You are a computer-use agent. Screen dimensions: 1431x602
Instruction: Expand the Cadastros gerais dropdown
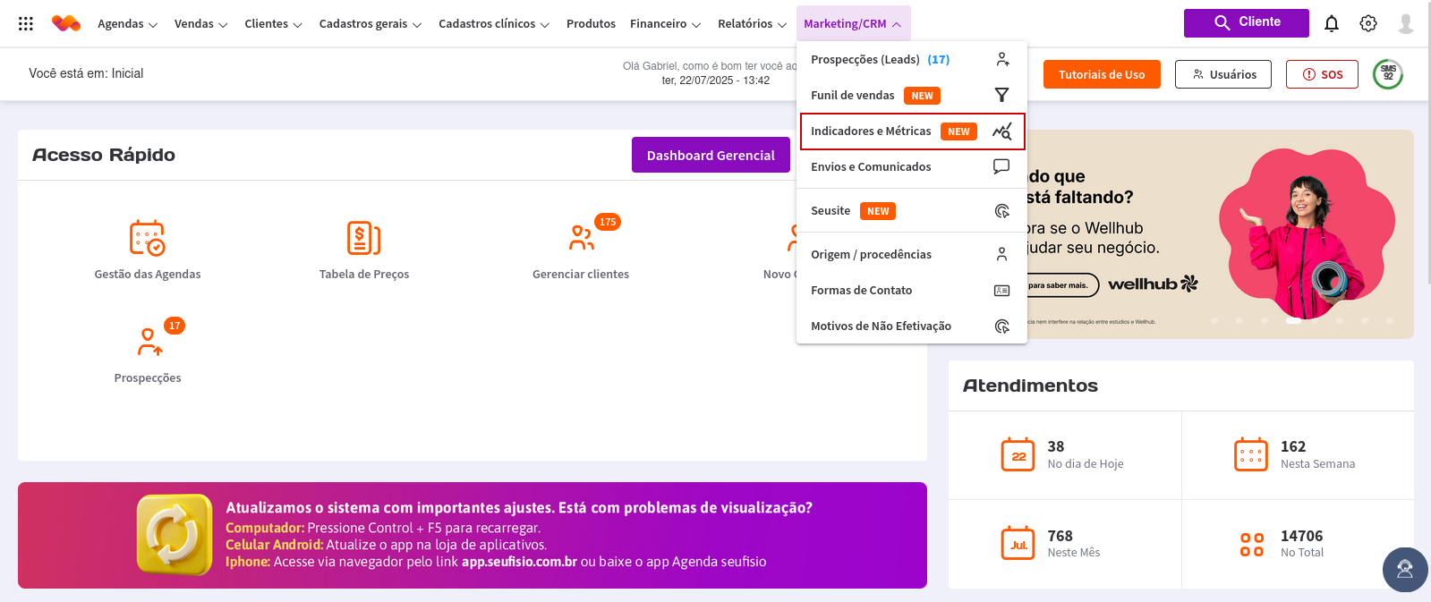tap(370, 24)
